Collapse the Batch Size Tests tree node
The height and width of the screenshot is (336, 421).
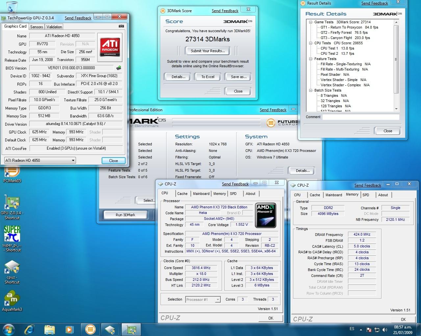(x=311, y=90)
